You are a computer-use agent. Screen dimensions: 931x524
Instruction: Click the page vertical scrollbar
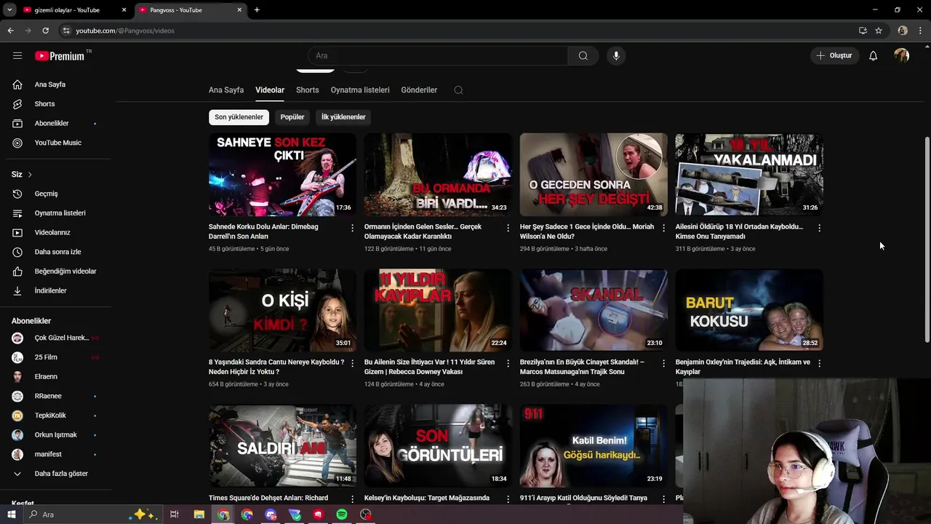(927, 240)
